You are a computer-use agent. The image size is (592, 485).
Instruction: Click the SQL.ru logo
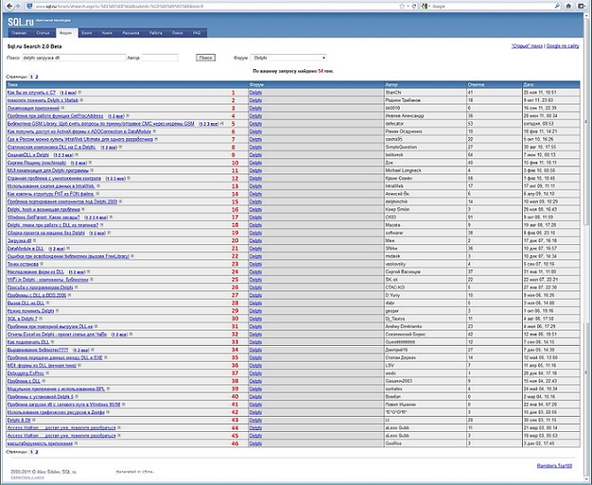pos(20,21)
